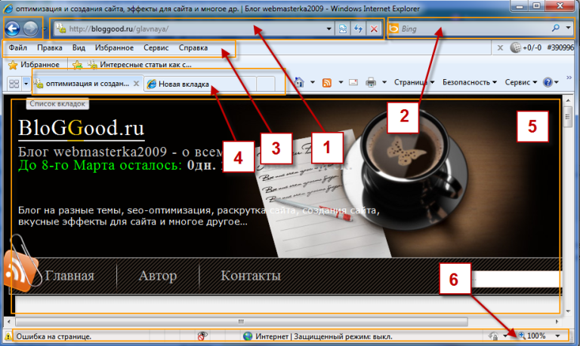This screenshot has height=346, width=580.
Task: Click the Ошибка на странице status text
Action: click(54, 336)
